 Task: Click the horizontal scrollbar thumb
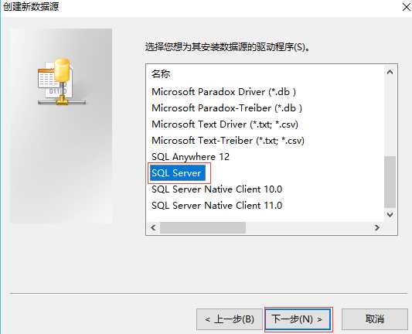click(203, 227)
